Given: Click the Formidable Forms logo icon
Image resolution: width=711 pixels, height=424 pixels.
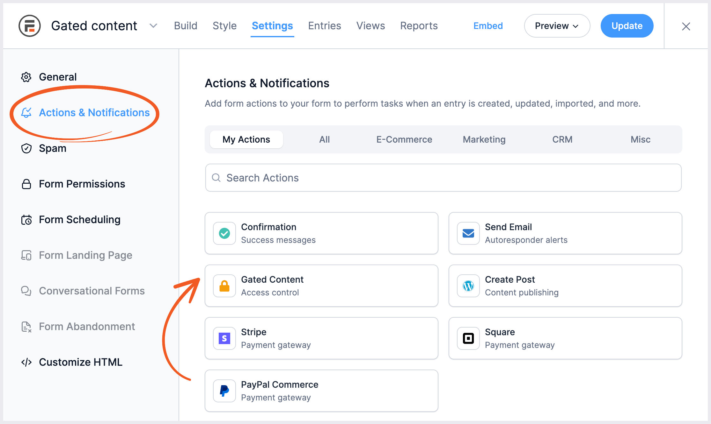Looking at the screenshot, I should (x=30, y=26).
